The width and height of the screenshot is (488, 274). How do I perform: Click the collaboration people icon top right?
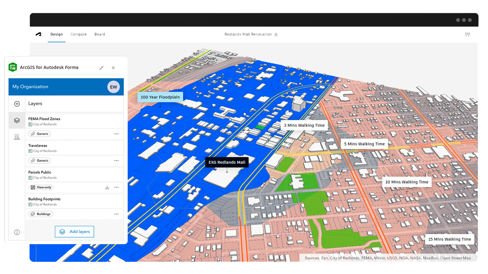click(x=468, y=34)
